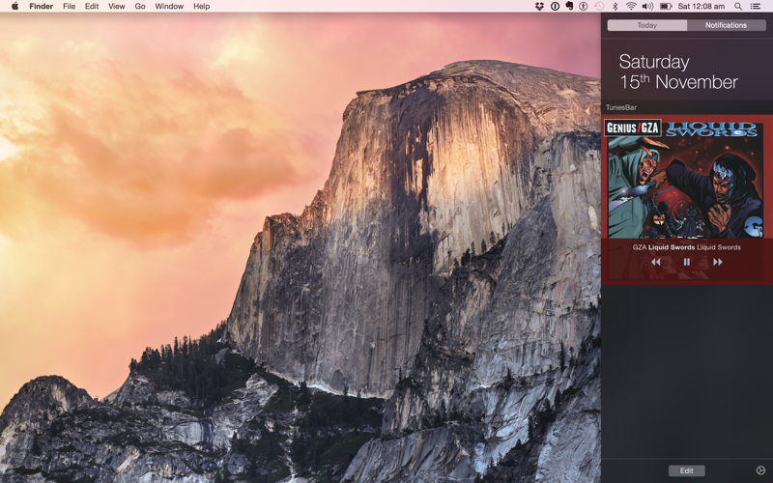Click the GZA Liquid Swords track title

tap(687, 247)
